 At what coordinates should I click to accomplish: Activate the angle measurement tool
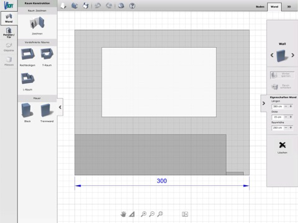[x=132, y=214]
